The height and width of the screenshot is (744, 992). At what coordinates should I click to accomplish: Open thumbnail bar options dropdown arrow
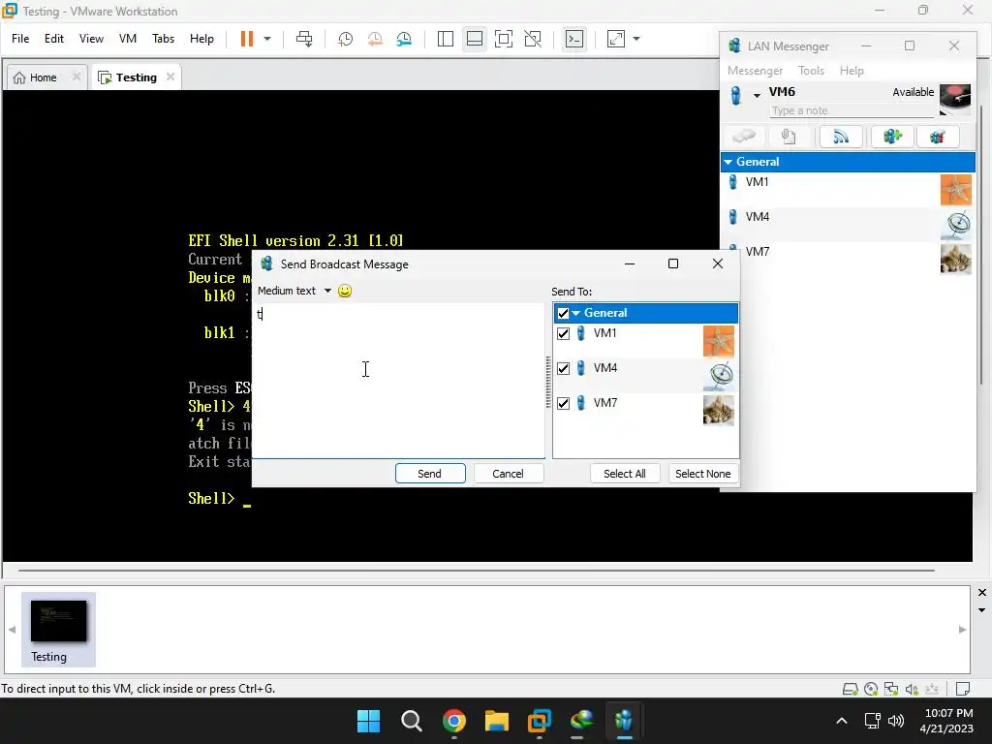click(982, 610)
